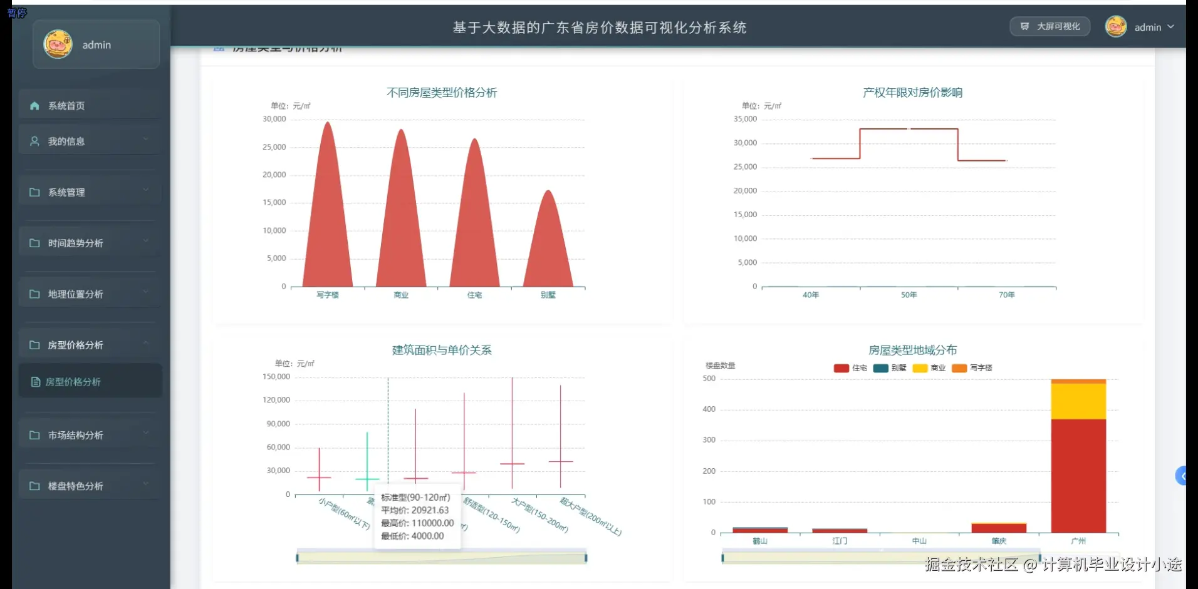1198x589 pixels.
Task: Click the admin avatar picture
Action: (1116, 27)
